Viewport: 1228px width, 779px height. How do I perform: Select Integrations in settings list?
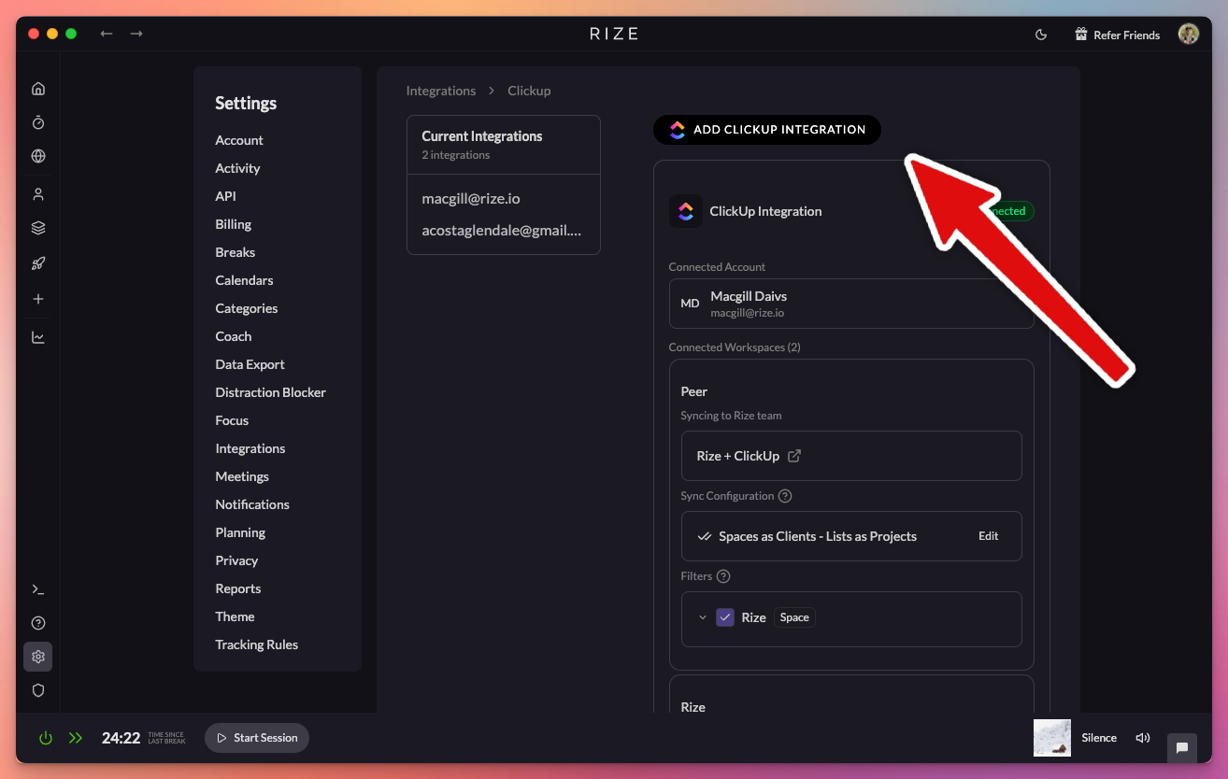point(250,448)
